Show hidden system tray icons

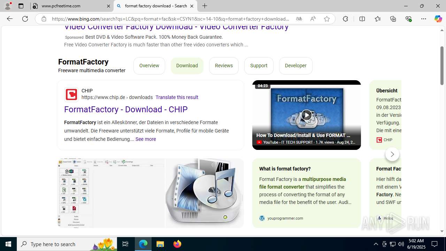point(376,244)
